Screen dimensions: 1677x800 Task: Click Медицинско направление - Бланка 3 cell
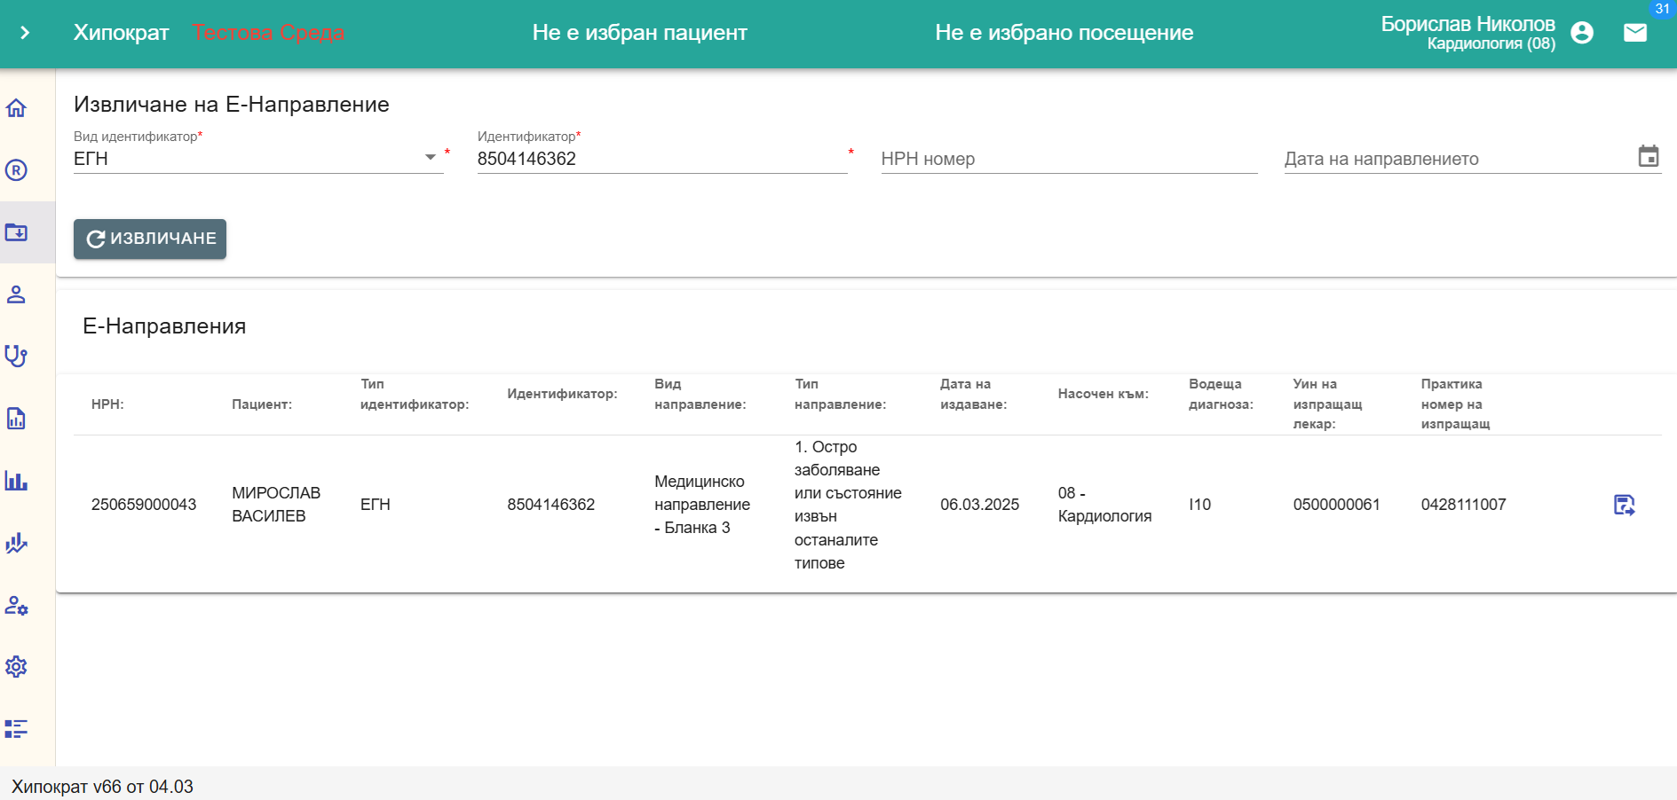pyautogui.click(x=702, y=505)
